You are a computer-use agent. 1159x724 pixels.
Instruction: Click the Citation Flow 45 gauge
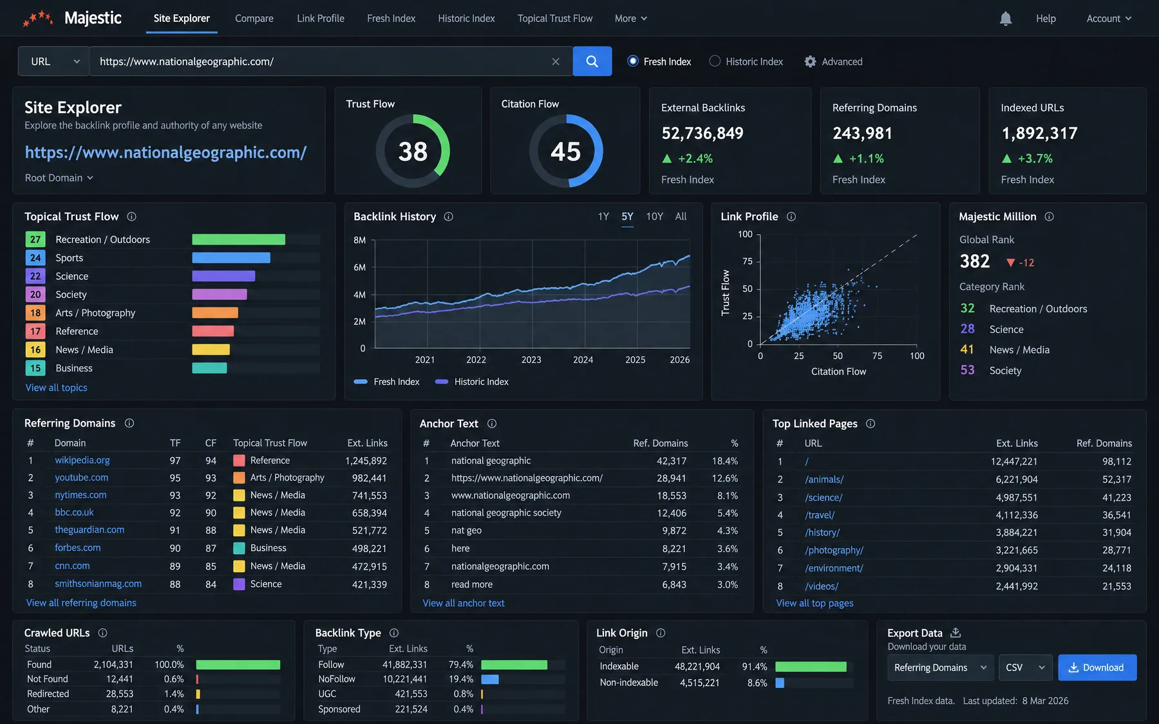click(x=566, y=151)
